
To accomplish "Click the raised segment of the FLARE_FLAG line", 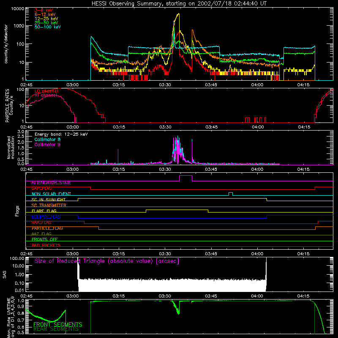I will [177, 210].
